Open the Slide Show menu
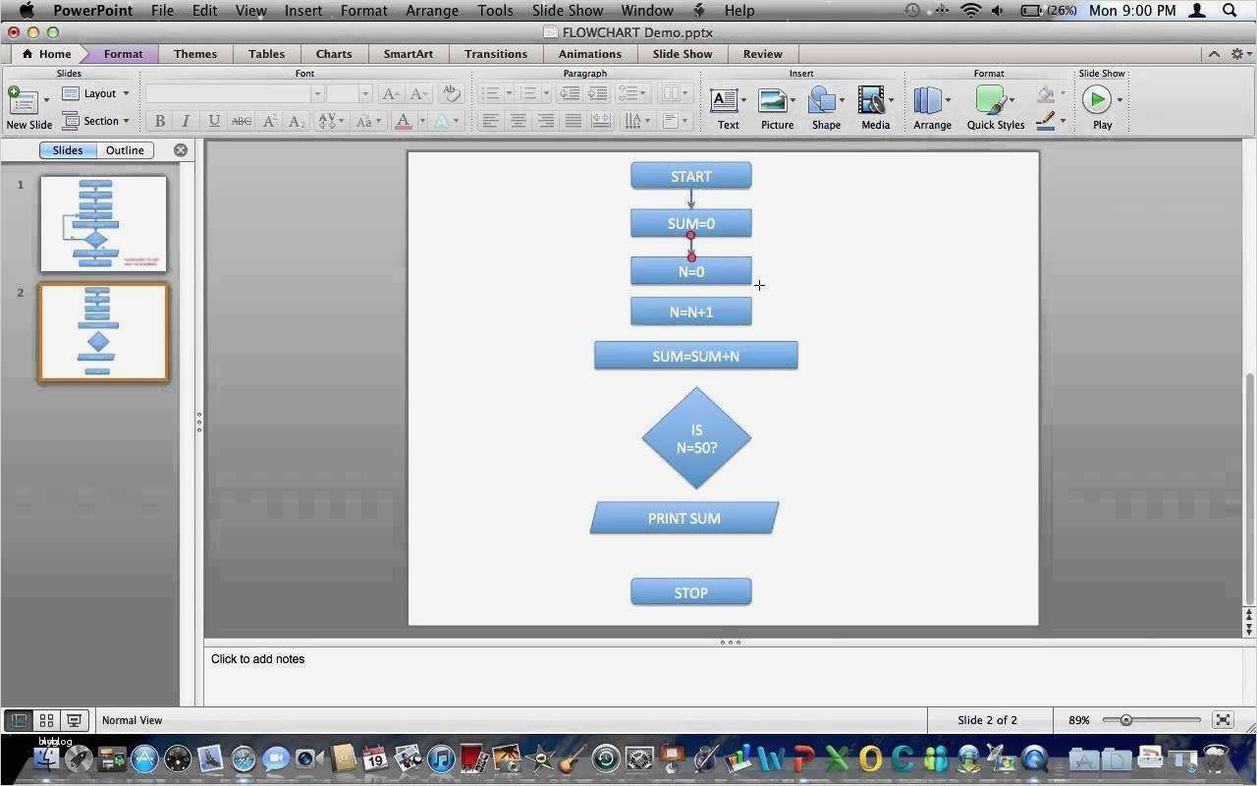The image size is (1257, 786). tap(567, 11)
